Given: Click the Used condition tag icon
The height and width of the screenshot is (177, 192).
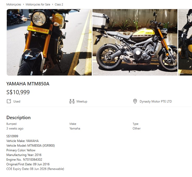Looking at the screenshot, I should coord(9,101).
